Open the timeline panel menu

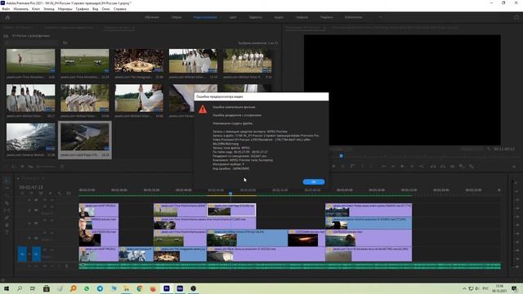point(43,178)
